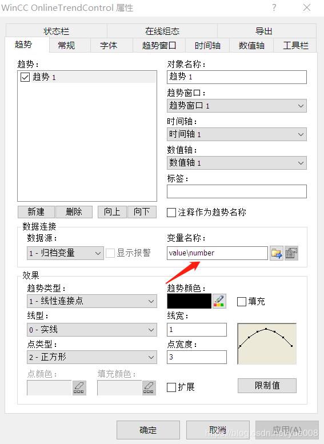
Task: Switch to the 趋势窗口 tab
Action: click(159, 45)
